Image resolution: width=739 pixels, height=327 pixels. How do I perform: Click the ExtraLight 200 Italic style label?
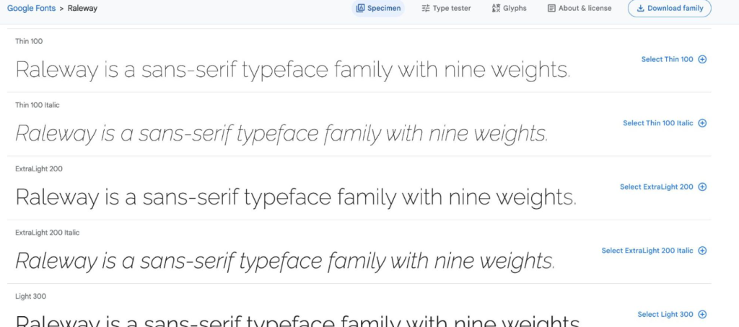point(47,233)
